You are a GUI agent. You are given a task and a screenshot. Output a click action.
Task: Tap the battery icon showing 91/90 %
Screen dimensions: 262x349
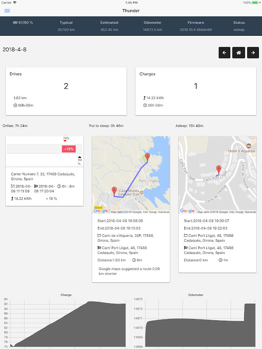(15, 23)
